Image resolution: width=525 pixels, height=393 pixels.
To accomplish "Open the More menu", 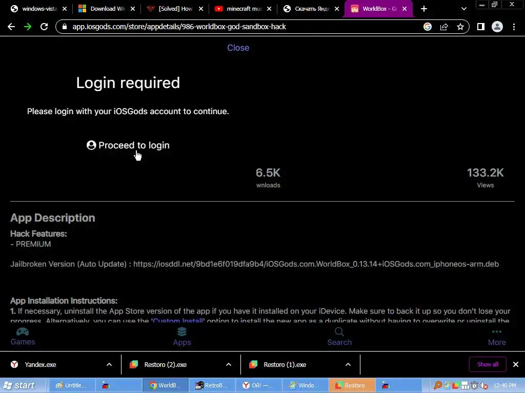I will (x=497, y=337).
